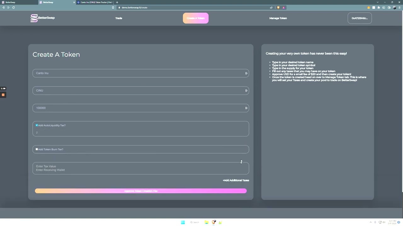The height and width of the screenshot is (226, 403).
Task: Close the active BetterSwap tab
Action: [x=74, y=2]
